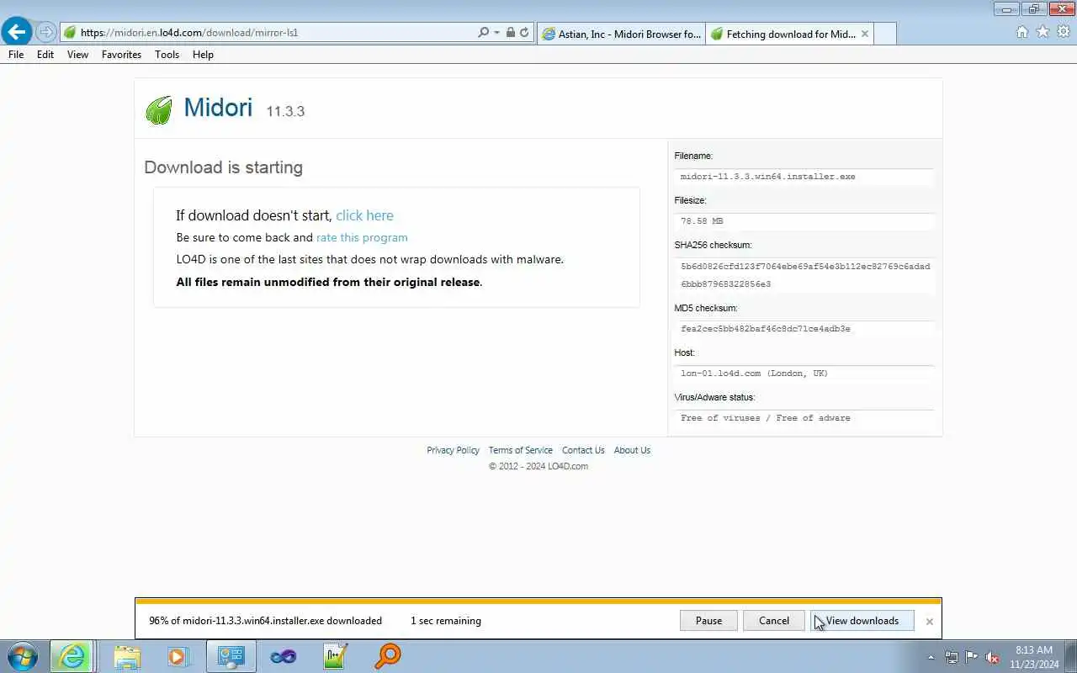Click the MD5 checksum value
The image size is (1077, 673).
click(805, 329)
